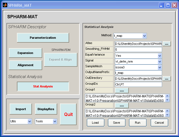Click the Parameterization button
The image size is (179, 137).
pos(43,38)
